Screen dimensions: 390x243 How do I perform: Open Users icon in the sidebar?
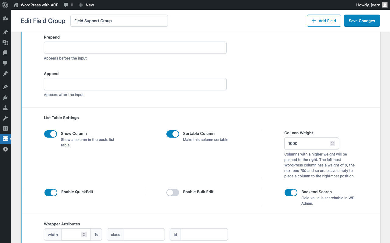pyautogui.click(x=5, y=108)
